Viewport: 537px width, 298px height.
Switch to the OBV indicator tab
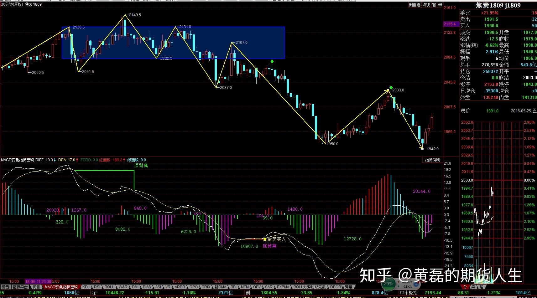tap(257, 287)
